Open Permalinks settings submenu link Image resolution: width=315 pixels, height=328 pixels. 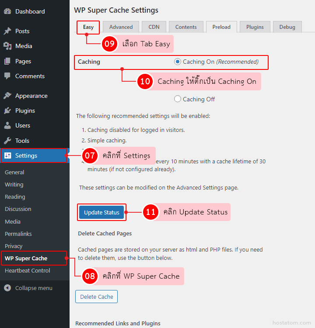coord(18,234)
